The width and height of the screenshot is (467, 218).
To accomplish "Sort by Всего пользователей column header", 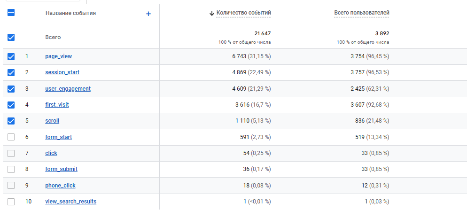I will coord(361,13).
